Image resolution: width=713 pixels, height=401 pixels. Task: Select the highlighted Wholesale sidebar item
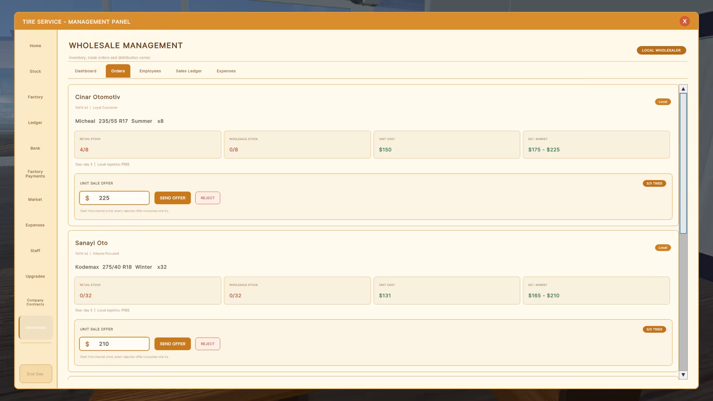point(36,327)
